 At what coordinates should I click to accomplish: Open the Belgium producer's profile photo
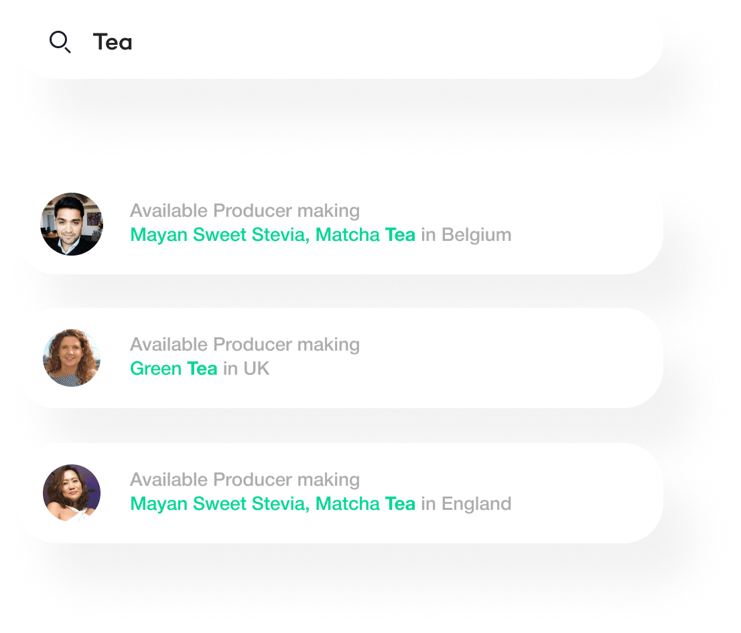(x=72, y=224)
